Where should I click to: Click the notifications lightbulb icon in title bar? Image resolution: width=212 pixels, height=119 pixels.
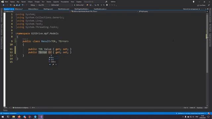point(193,2)
